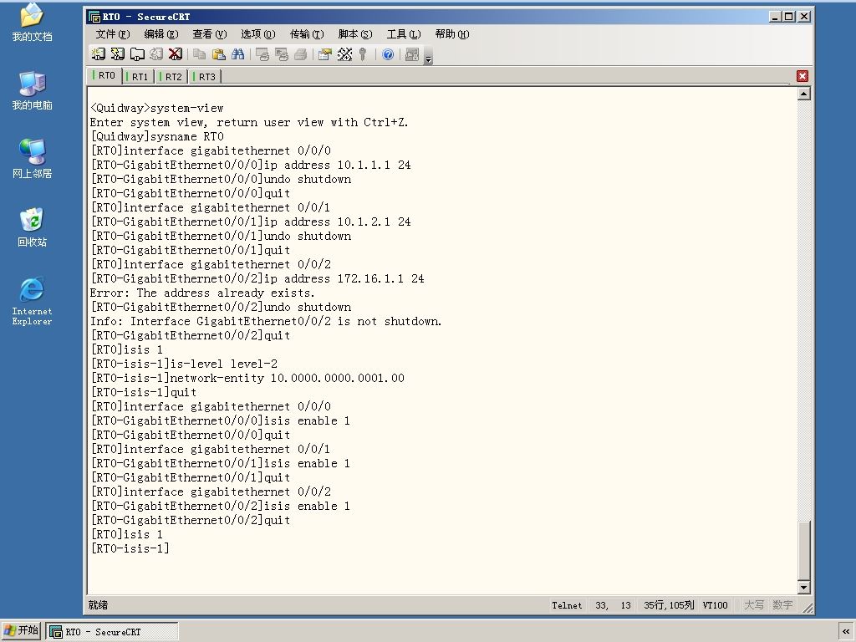The height and width of the screenshot is (642, 856).
Task: Click the [RT0-isis-1] prompt line
Action: [130, 548]
